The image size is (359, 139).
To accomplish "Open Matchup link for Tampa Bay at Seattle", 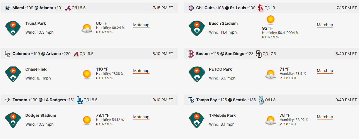I will coord(325,117).
